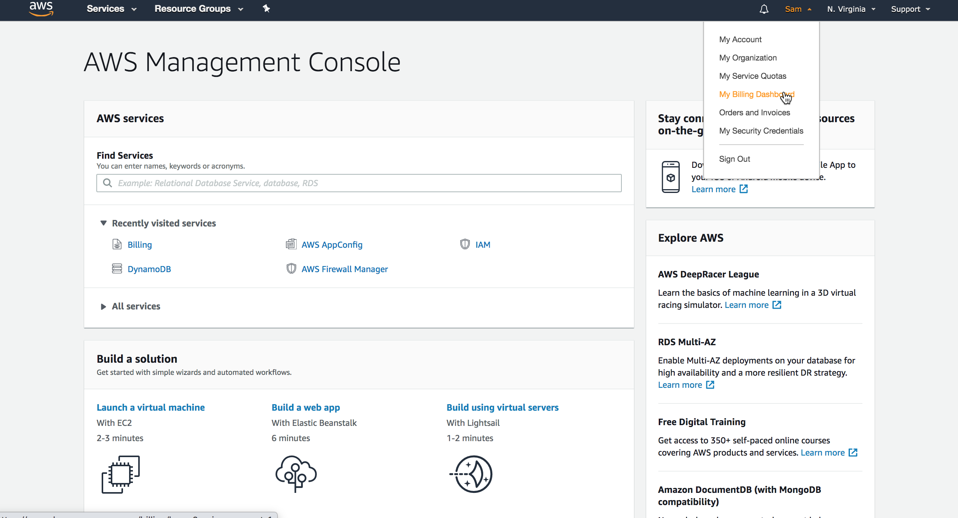Click the Lightsail compass illustration

(x=471, y=474)
